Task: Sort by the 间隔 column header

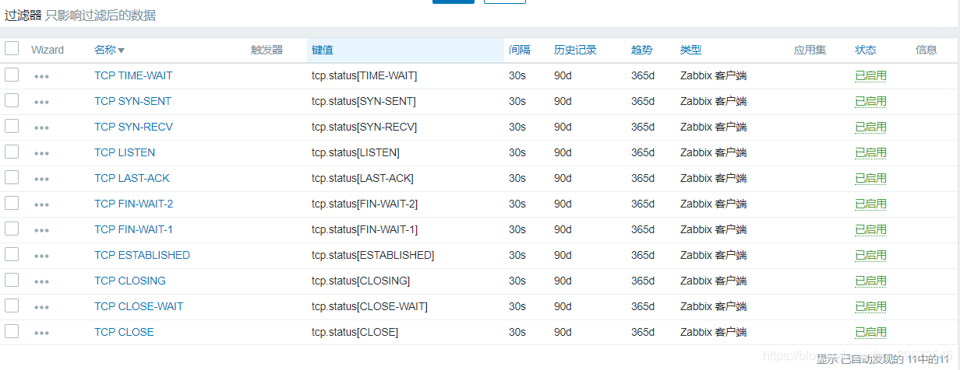Action: click(x=520, y=50)
